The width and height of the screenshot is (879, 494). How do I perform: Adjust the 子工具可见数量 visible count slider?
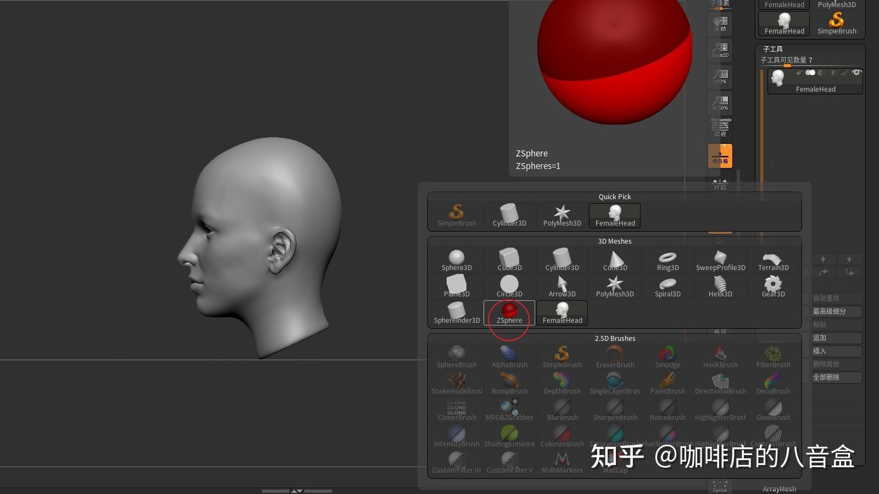coord(810,60)
